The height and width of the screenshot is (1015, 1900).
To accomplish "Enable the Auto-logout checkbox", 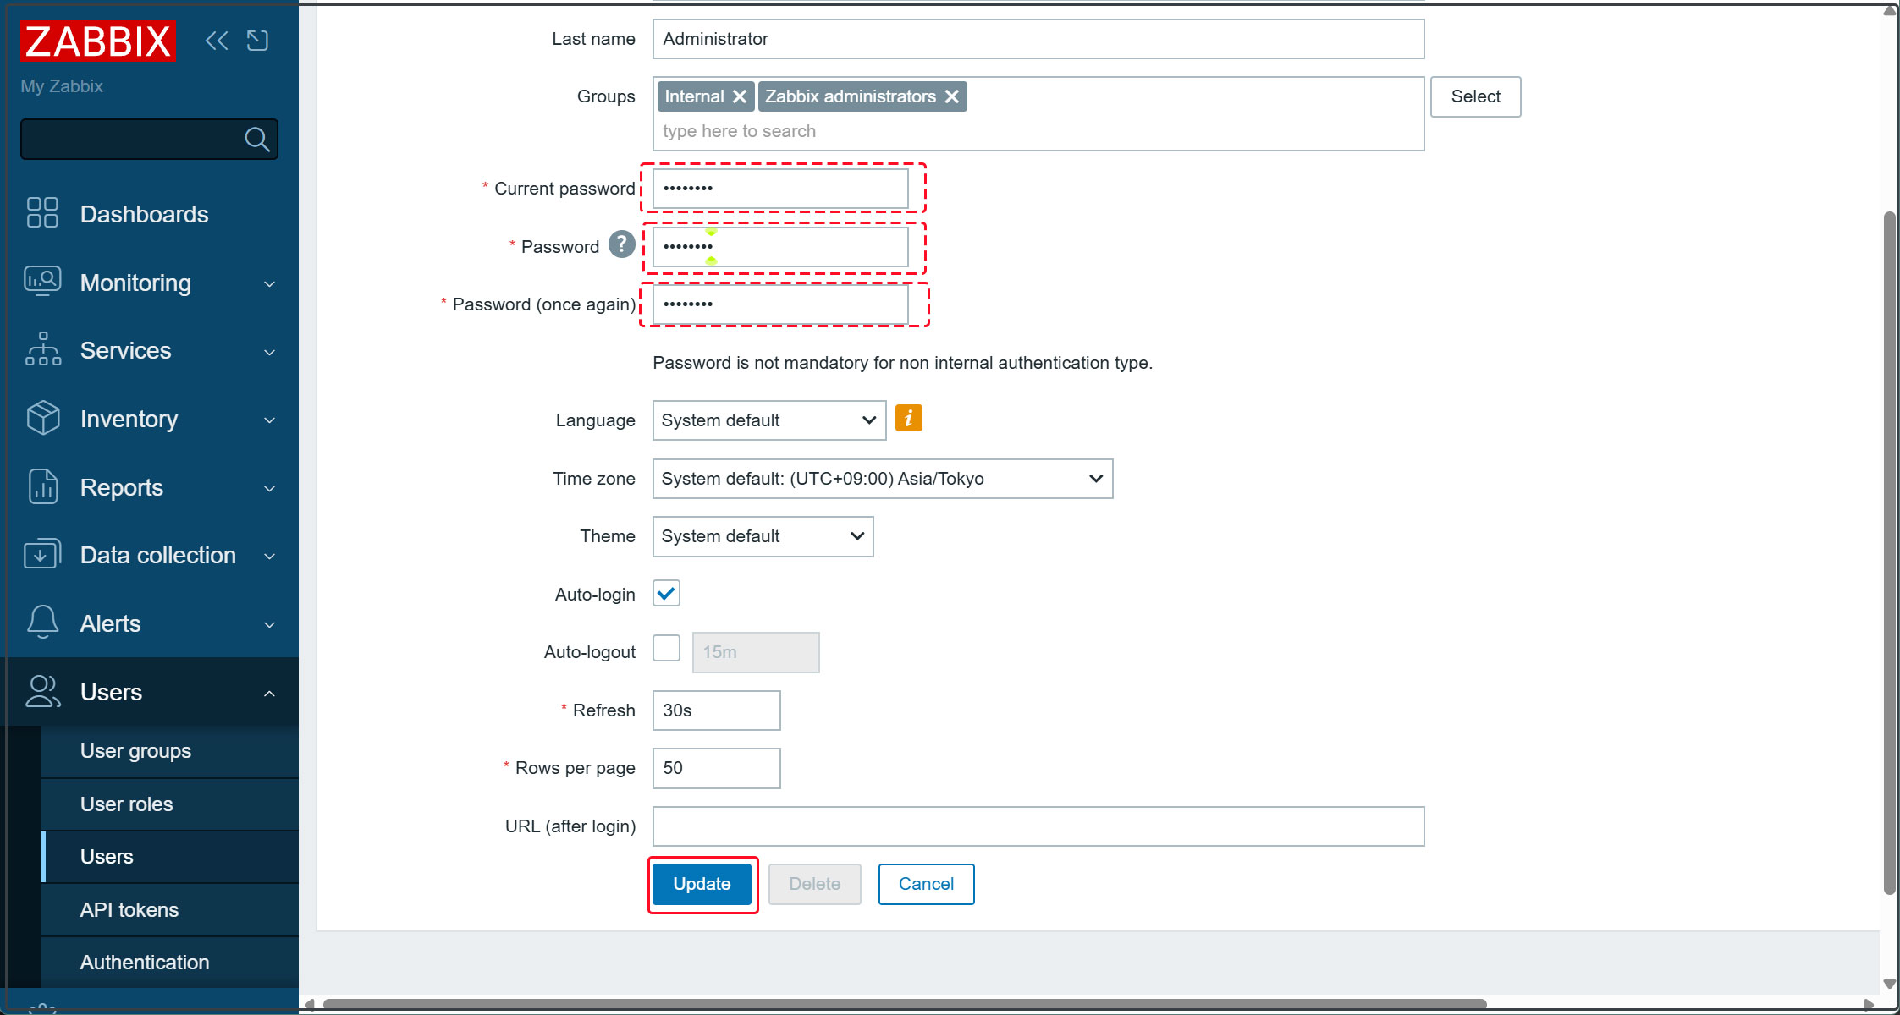I will [666, 650].
